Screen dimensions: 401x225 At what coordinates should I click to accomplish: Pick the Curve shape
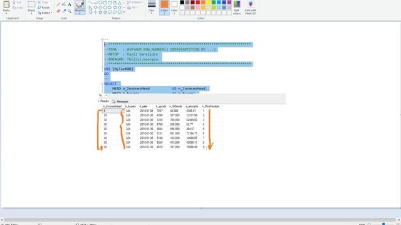click(95, 2)
